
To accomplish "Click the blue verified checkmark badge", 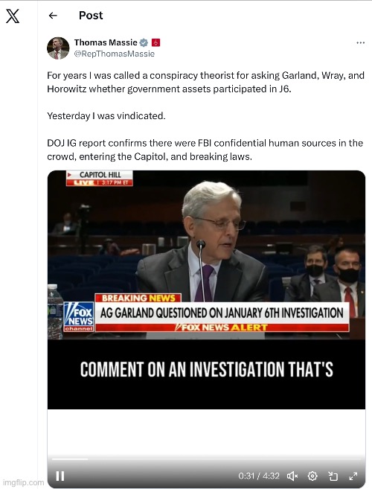I will pyautogui.click(x=144, y=42).
